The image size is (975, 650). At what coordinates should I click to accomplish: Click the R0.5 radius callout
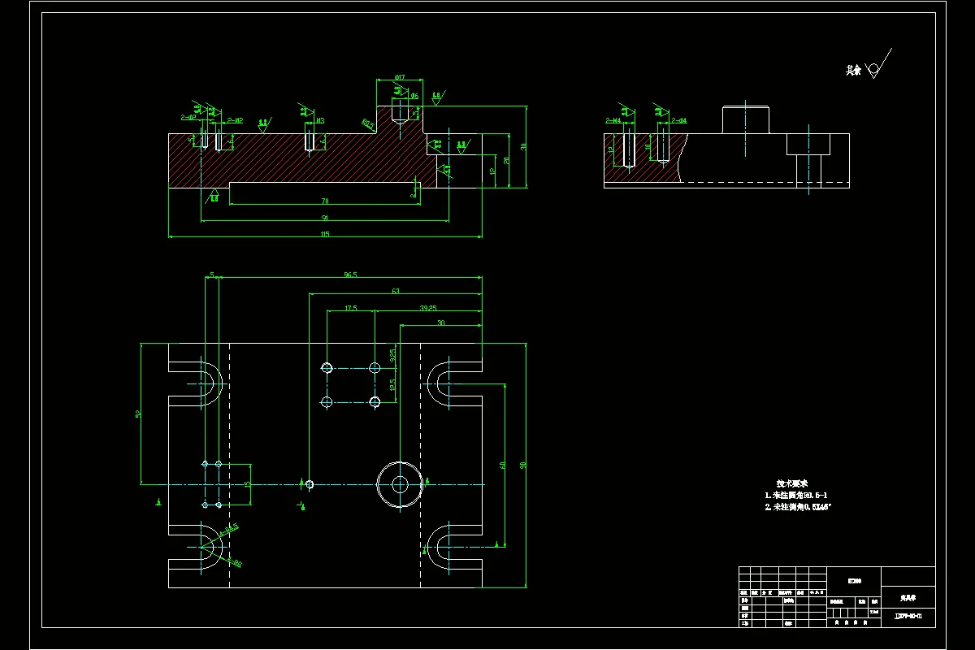tap(367, 124)
